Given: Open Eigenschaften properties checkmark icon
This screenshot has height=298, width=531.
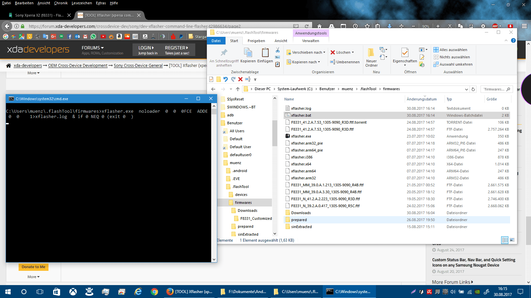Looking at the screenshot, I should (405, 53).
